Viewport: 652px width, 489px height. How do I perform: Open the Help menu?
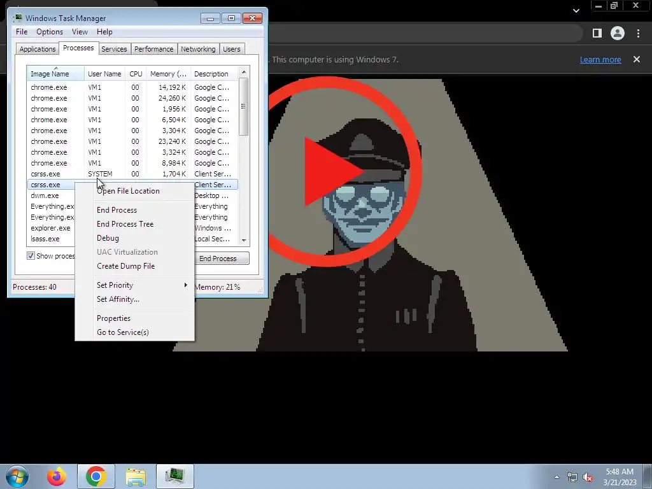(104, 32)
